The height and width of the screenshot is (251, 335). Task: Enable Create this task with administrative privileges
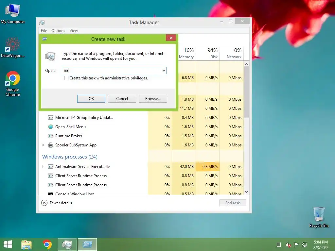(x=66, y=78)
